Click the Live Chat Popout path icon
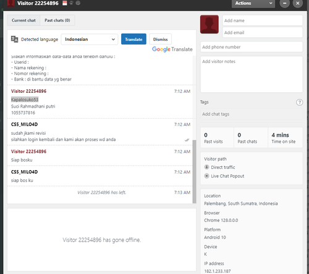This screenshot has height=274, width=309. point(206,176)
